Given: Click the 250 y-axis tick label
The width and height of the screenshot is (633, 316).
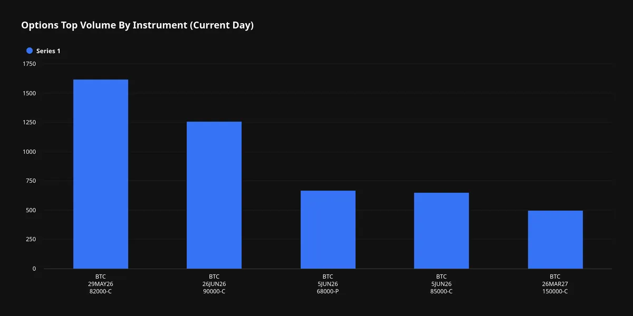Looking at the screenshot, I should point(31,240).
